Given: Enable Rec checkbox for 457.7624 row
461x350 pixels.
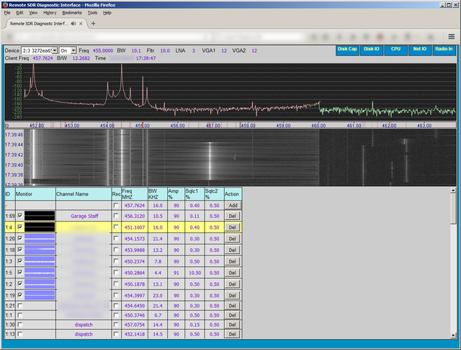Looking at the screenshot, I should (x=116, y=205).
